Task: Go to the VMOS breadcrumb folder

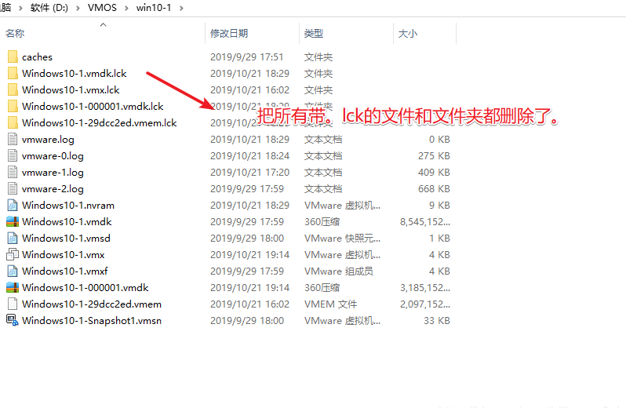Action: point(102,8)
